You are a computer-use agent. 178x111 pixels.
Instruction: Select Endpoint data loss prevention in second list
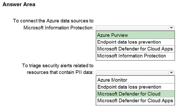[x=129, y=87]
